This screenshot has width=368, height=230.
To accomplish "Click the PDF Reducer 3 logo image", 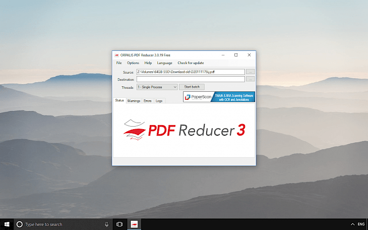I will pyautogui.click(x=184, y=130).
